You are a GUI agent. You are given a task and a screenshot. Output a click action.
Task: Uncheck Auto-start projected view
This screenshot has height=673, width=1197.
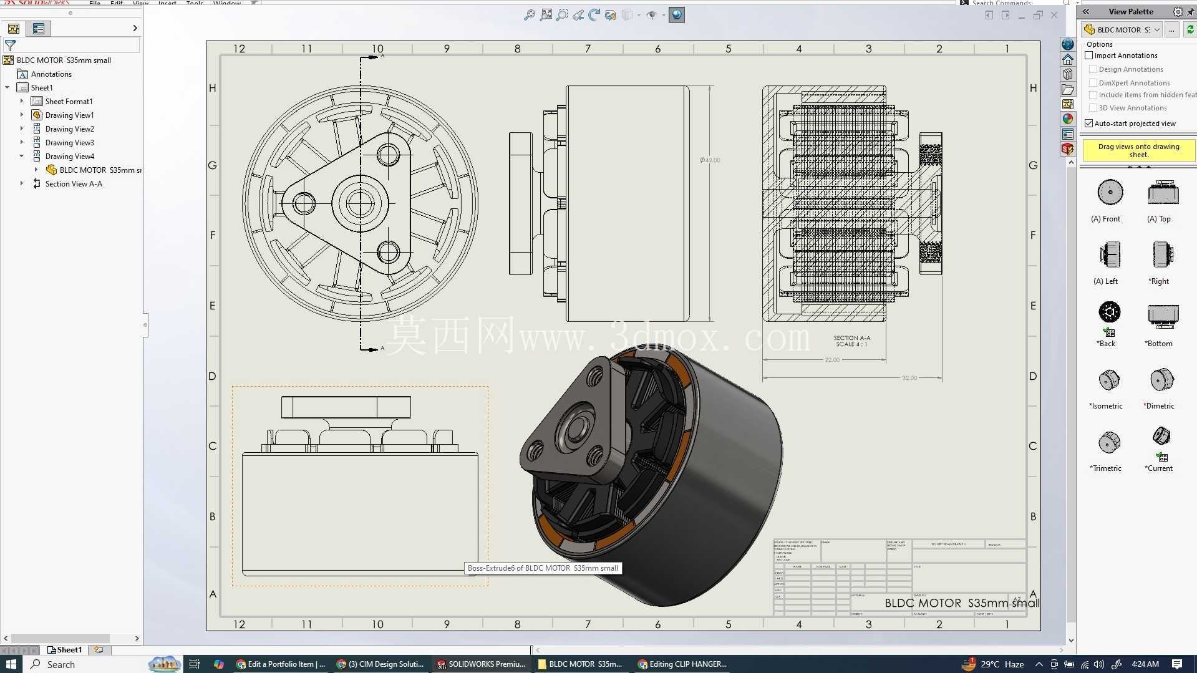click(1089, 123)
